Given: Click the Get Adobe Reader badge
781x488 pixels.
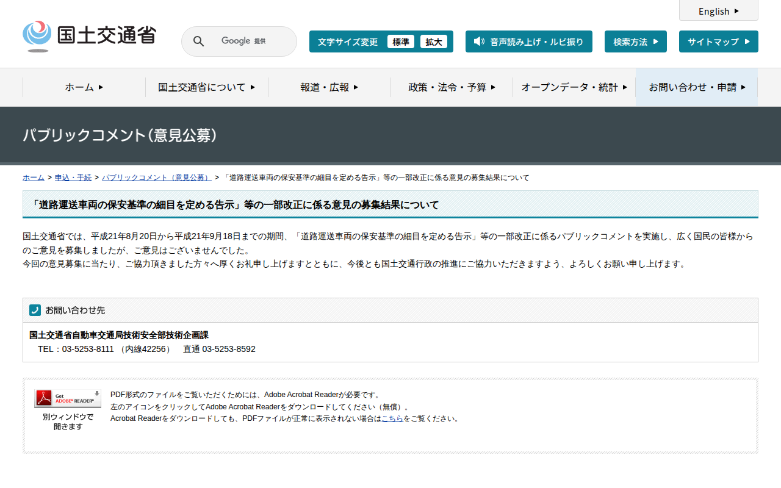Looking at the screenshot, I should (68, 398).
